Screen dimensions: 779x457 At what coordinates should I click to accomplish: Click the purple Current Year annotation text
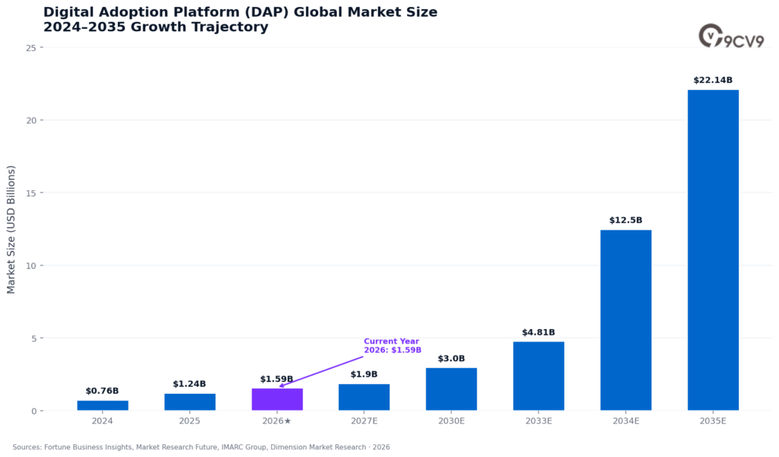(x=393, y=346)
